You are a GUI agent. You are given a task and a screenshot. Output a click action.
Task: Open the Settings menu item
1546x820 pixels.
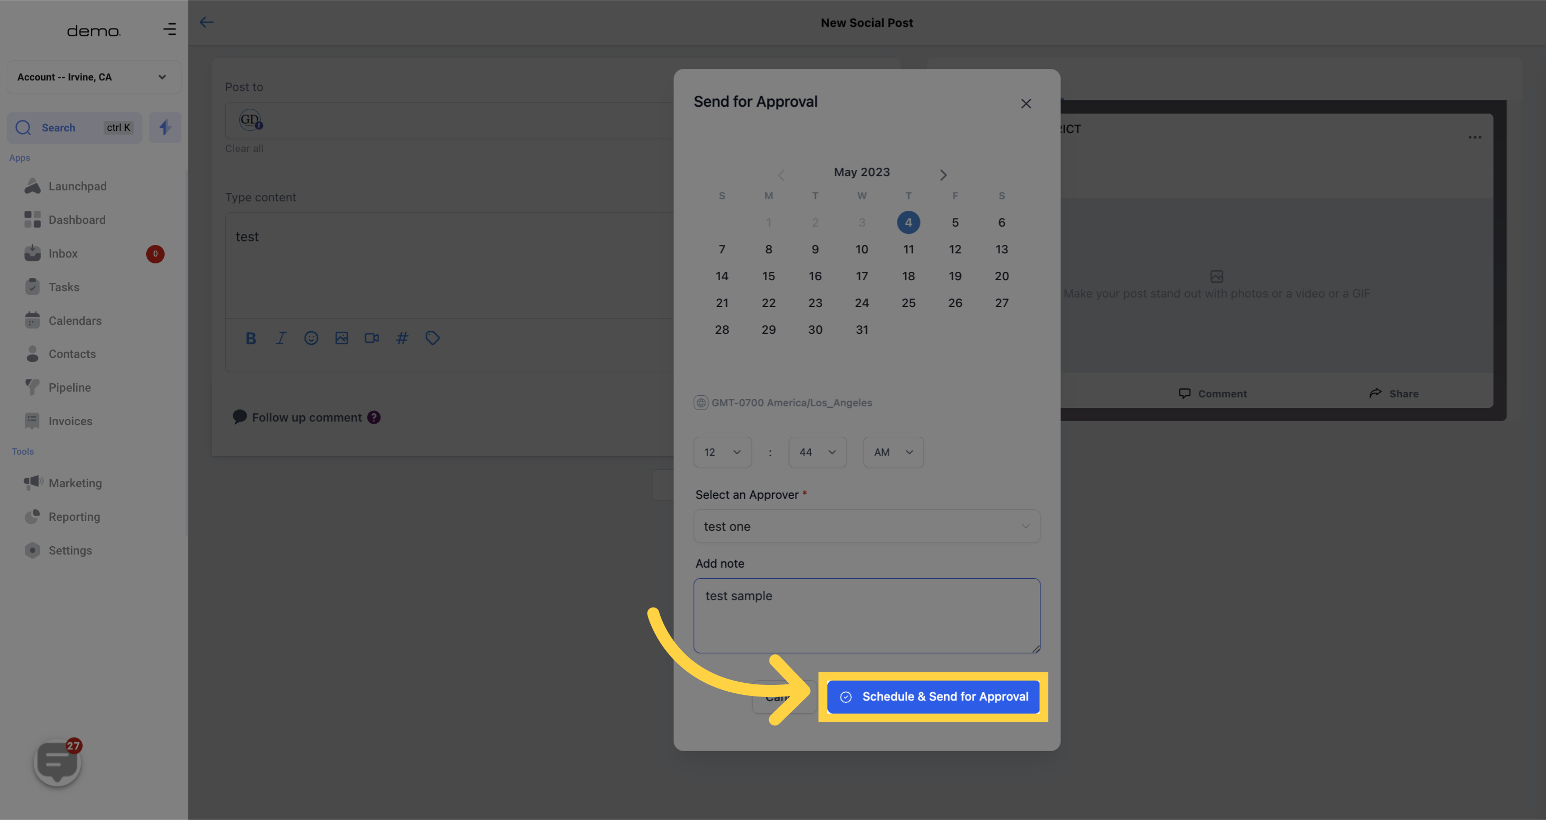69,551
